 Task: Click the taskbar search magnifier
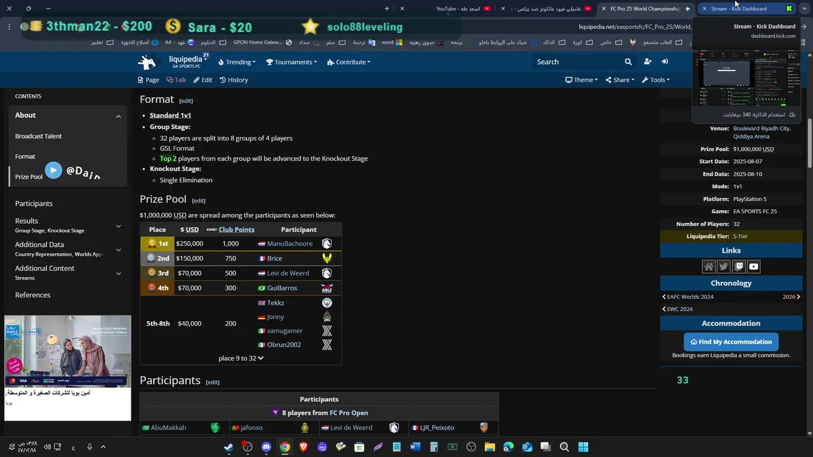point(564,447)
